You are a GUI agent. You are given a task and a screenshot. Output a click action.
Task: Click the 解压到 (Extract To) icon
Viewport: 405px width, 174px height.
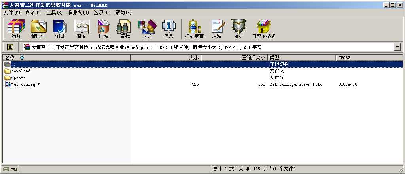point(38,28)
